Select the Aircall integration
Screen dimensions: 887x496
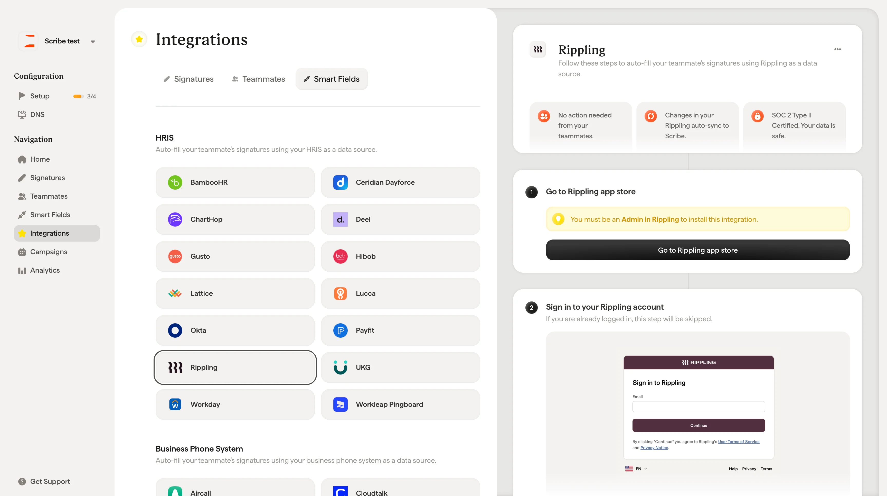235,487
